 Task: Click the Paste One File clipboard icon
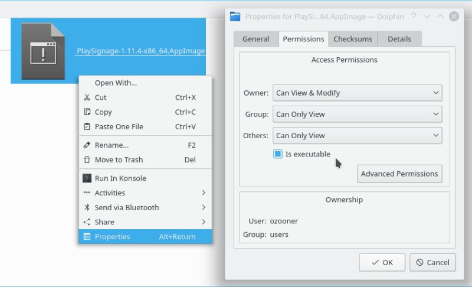coord(87,126)
